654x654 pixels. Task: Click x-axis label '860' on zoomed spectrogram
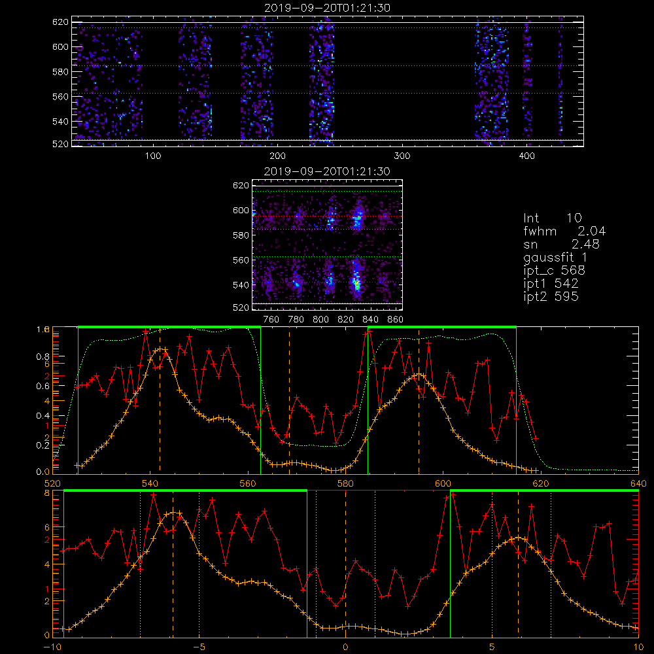pyautogui.click(x=396, y=320)
